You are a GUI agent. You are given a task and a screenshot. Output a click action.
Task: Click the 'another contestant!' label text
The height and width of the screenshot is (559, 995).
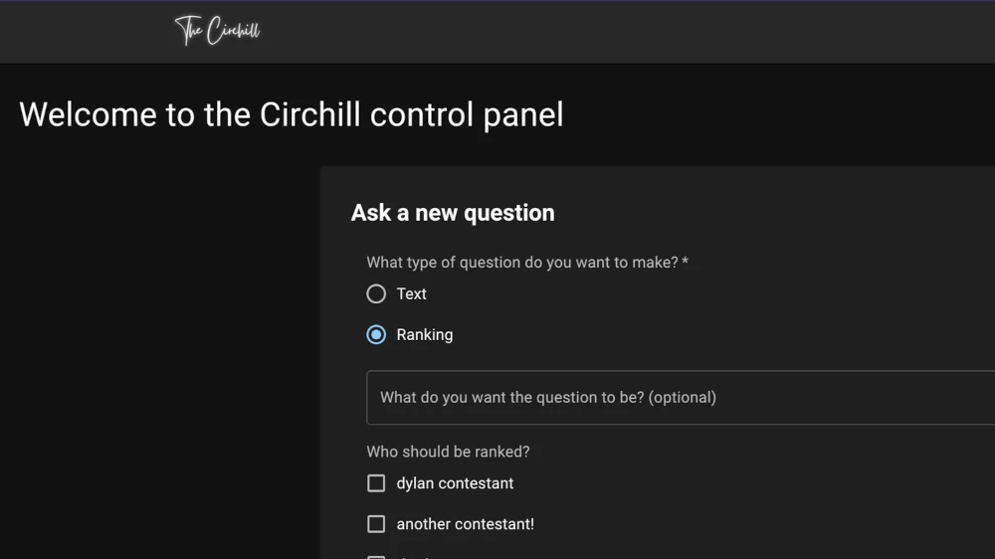(x=465, y=524)
